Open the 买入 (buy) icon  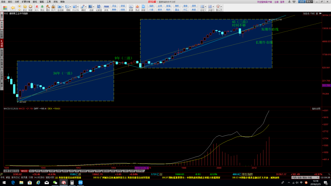[37, 7]
